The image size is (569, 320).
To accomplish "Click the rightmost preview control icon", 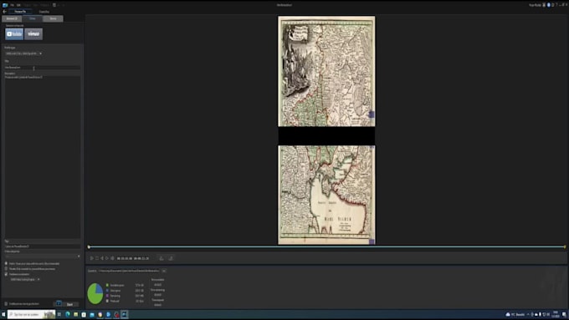I will click(171, 258).
